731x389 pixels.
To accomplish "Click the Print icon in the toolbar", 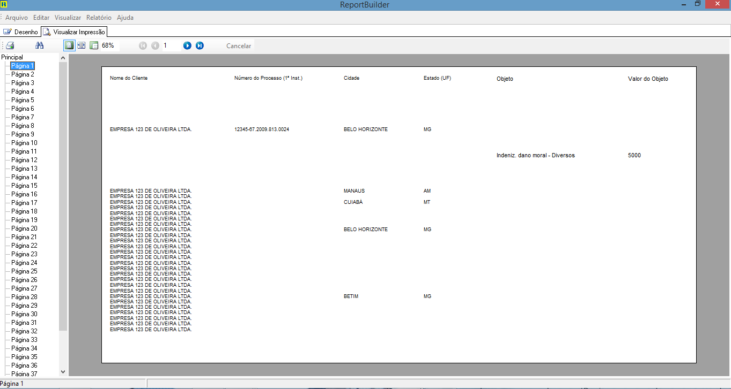I will [10, 45].
